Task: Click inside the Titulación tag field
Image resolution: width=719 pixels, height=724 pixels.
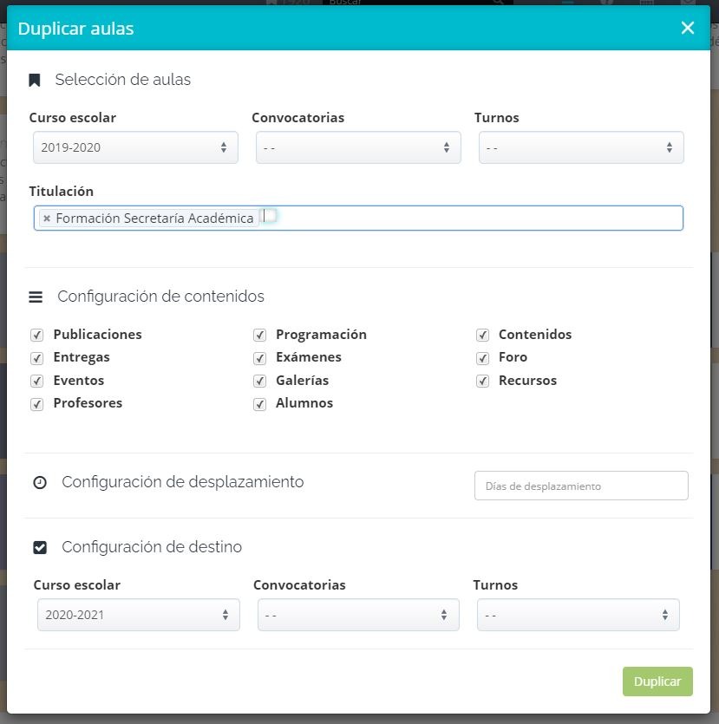Action: pos(471,219)
